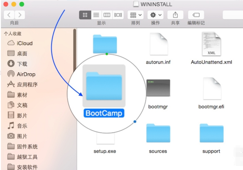Go back with the left arrow
The width and height of the screenshot is (243, 170).
pos(9,15)
